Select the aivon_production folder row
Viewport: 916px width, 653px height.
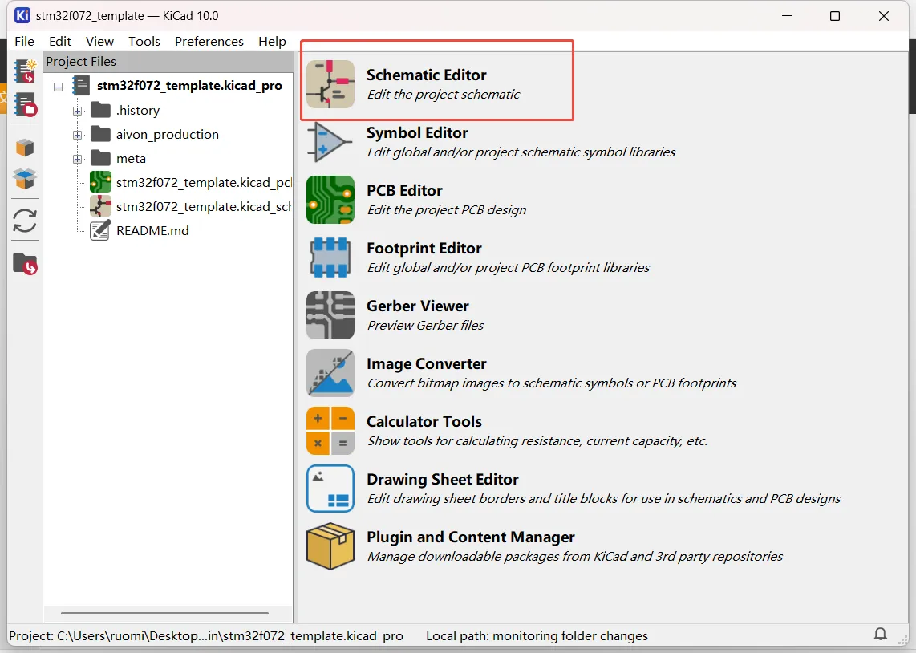coord(155,134)
